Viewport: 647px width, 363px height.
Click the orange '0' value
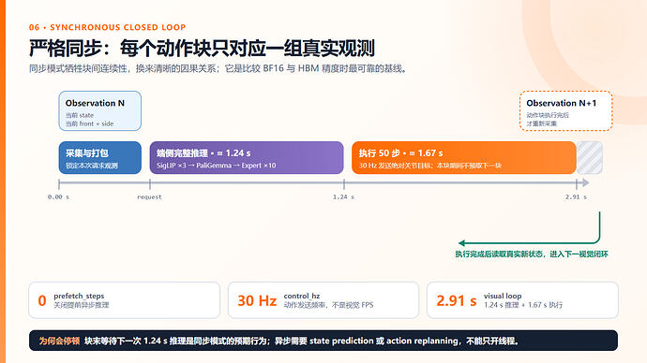41,301
